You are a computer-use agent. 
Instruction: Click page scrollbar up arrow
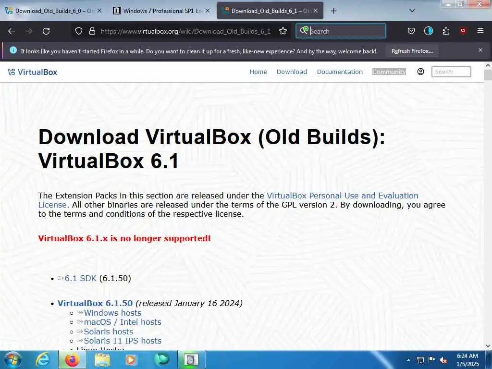coord(488,65)
